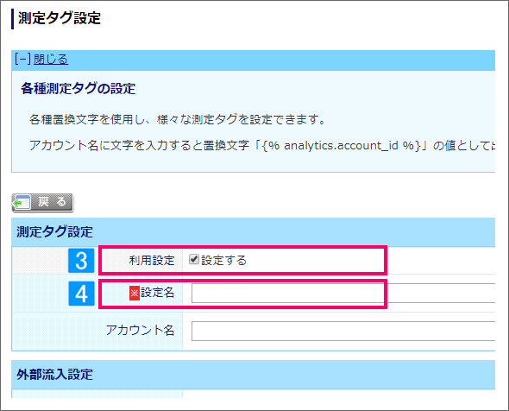Image resolution: width=509 pixels, height=411 pixels.
Task: Click the 設定名 field label
Action: pos(157,293)
